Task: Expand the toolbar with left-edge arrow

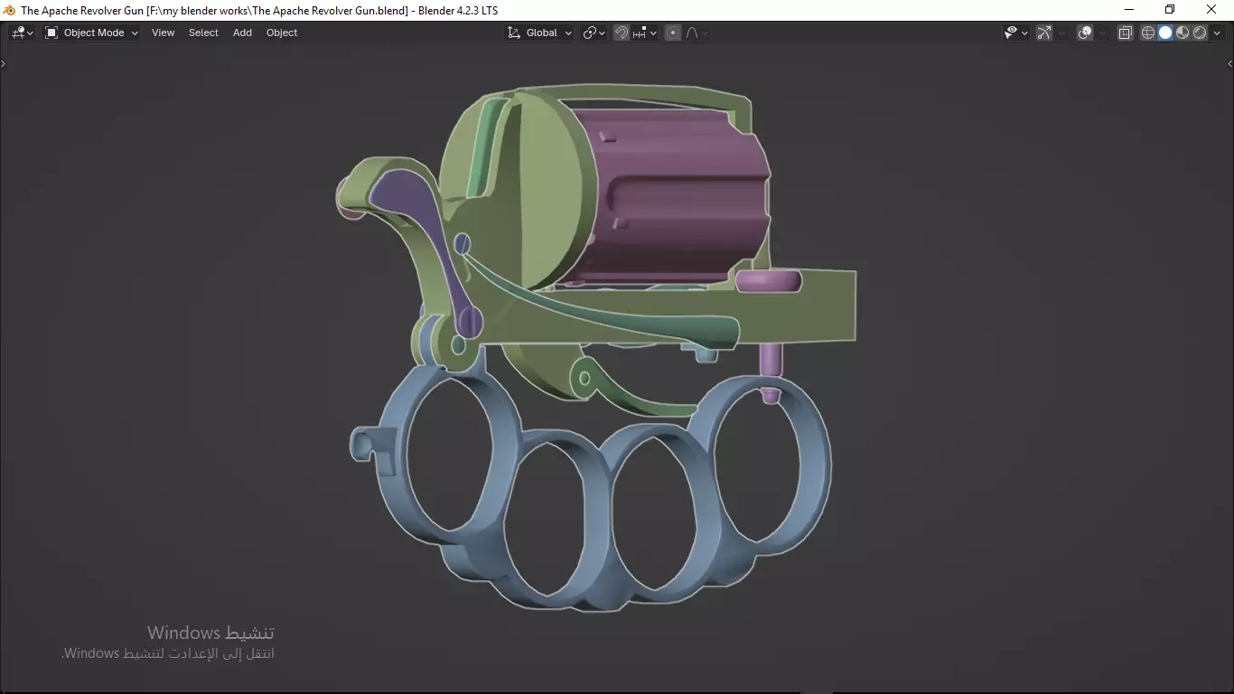Action: coord(4,63)
